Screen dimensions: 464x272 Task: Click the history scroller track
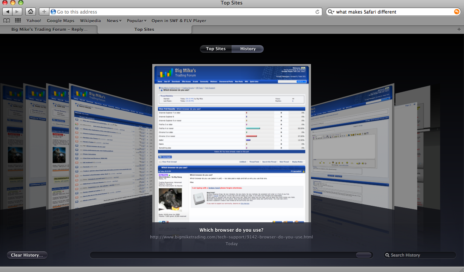231,255
